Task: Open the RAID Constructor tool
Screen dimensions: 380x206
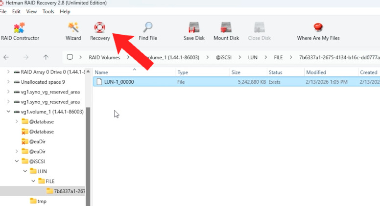Action: (20, 31)
